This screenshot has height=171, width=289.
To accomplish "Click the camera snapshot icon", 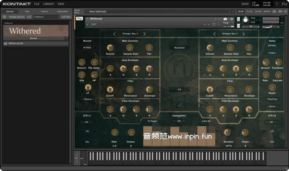I will coord(225,19).
